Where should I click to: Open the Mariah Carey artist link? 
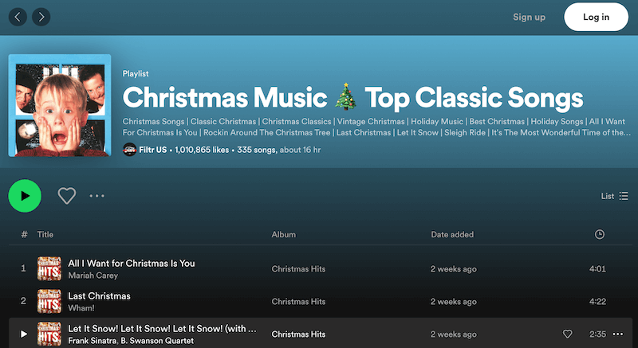click(93, 276)
